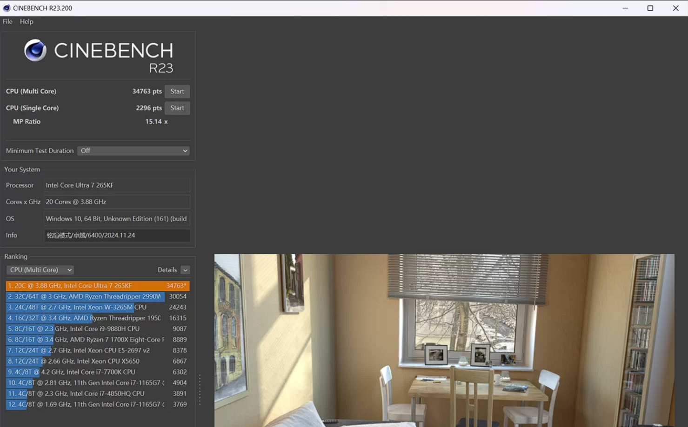Image resolution: width=688 pixels, height=427 pixels.
Task: Open the File menu
Action: [7, 21]
